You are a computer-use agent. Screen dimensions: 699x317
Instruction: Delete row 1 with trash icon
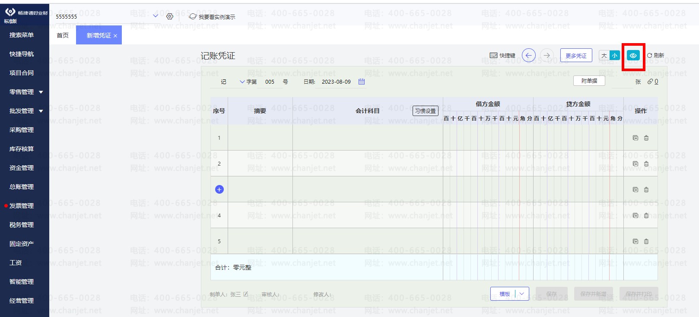pyautogui.click(x=646, y=138)
